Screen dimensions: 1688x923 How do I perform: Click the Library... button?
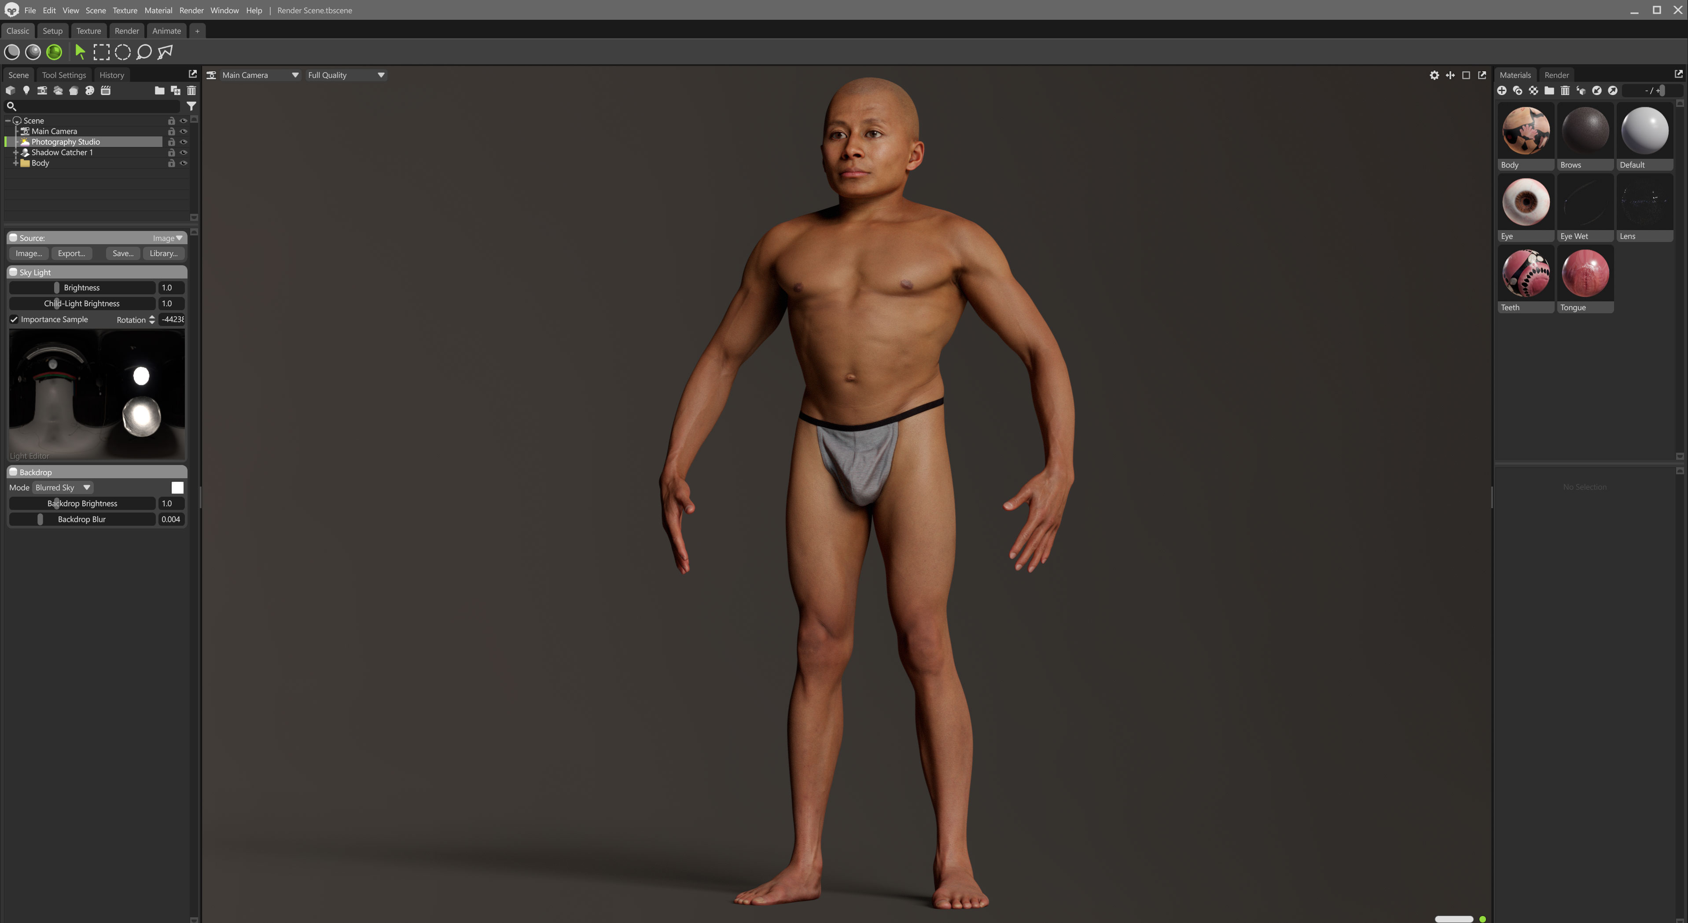point(163,253)
